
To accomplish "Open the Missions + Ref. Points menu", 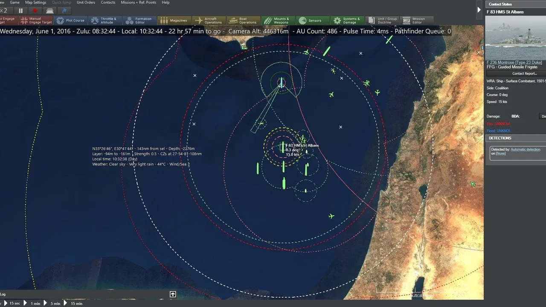I will click(138, 3).
